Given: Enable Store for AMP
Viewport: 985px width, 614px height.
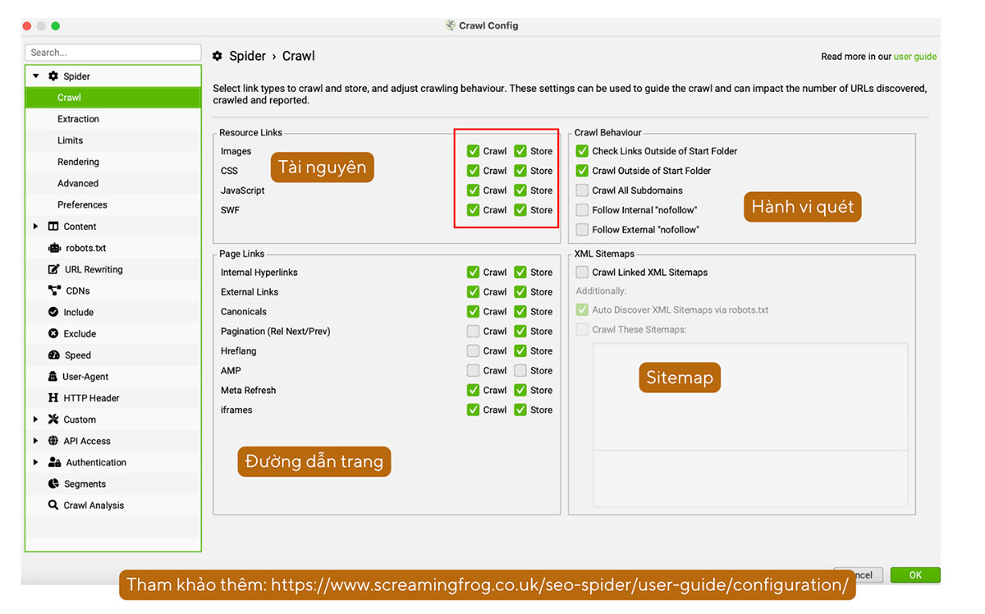Looking at the screenshot, I should tap(521, 371).
